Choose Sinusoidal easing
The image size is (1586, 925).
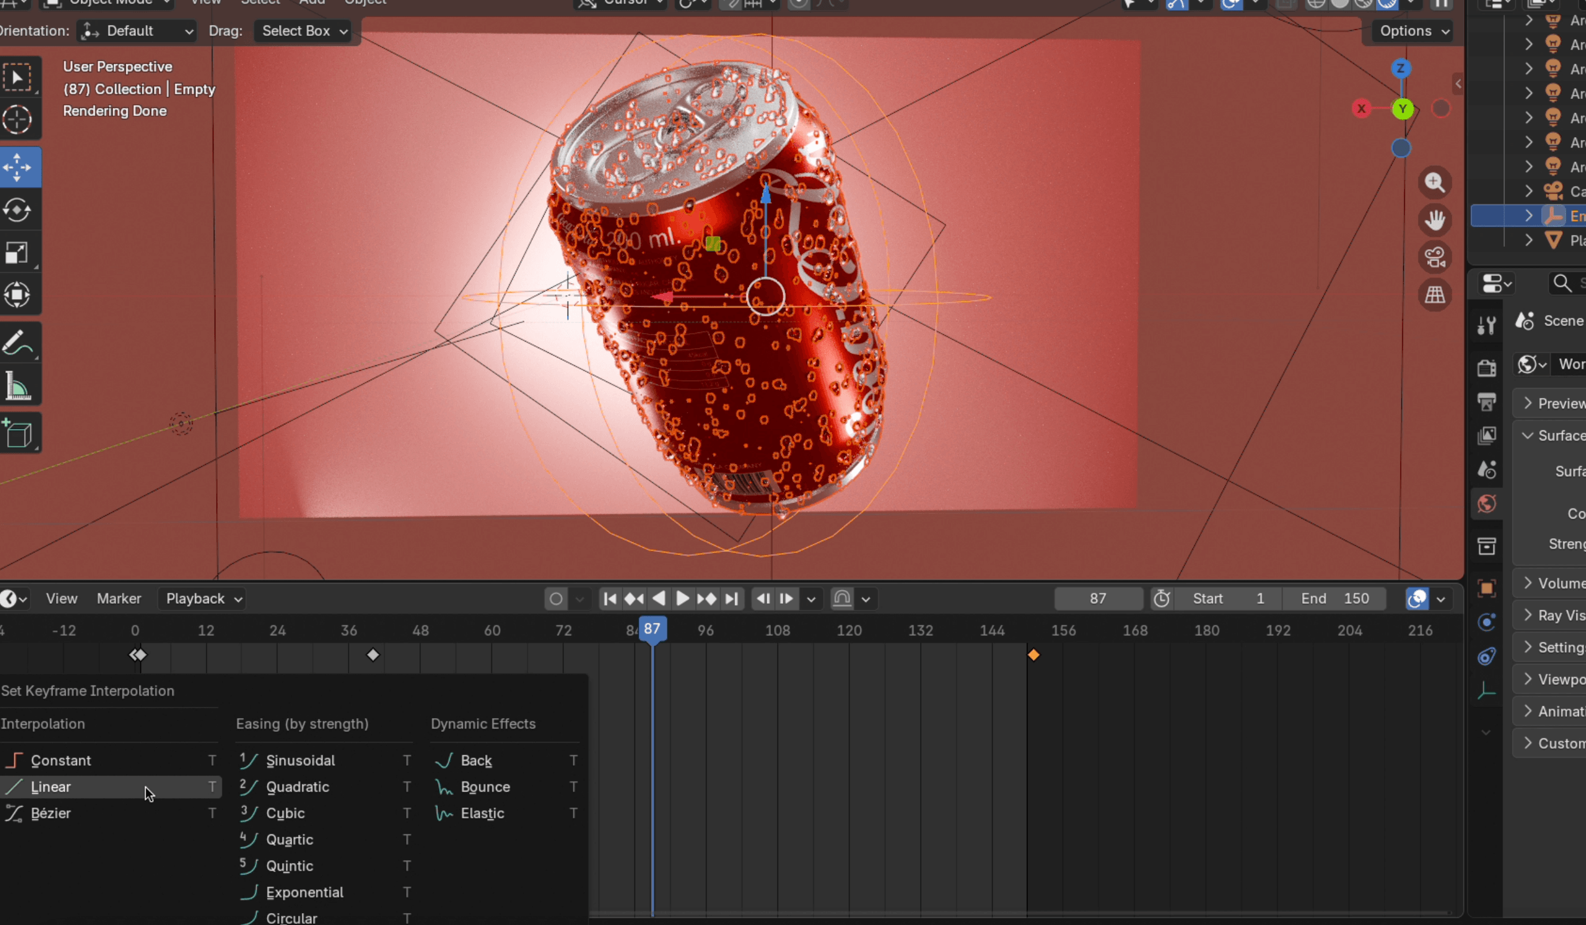click(324, 760)
